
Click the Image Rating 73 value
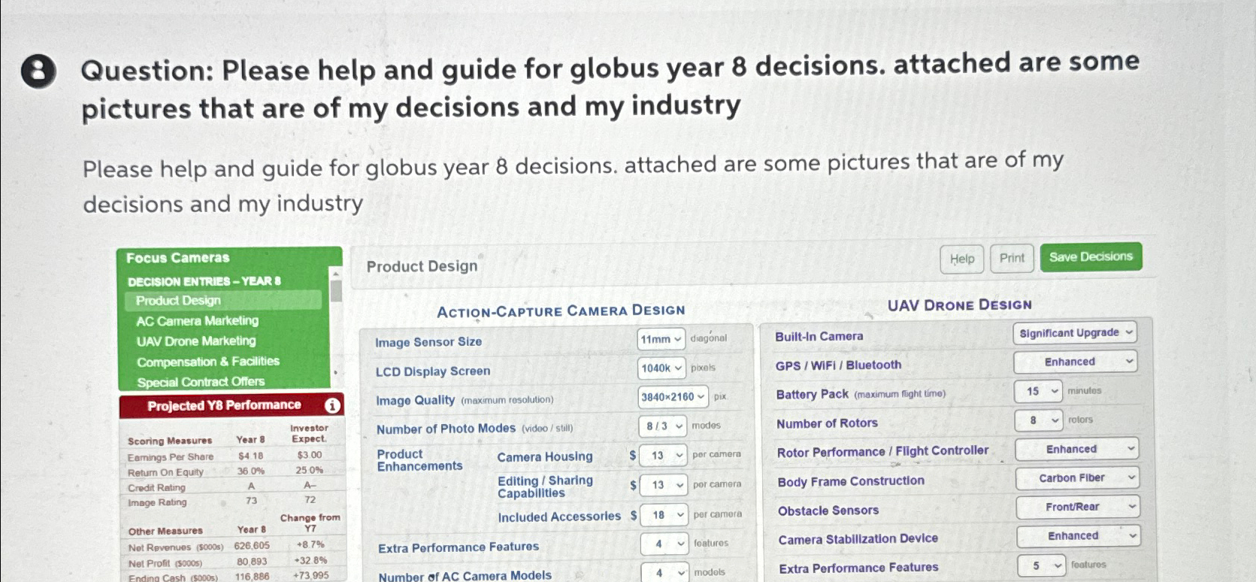251,501
